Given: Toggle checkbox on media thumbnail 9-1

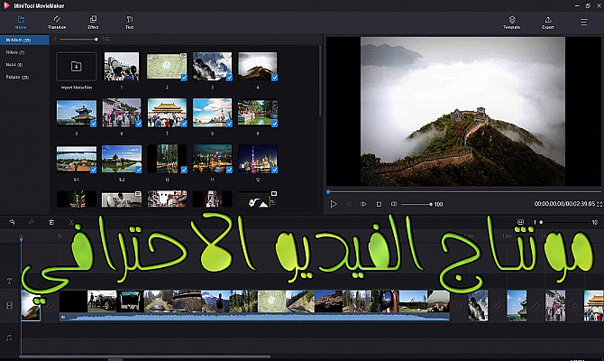Looking at the screenshot, I should click(x=93, y=170).
